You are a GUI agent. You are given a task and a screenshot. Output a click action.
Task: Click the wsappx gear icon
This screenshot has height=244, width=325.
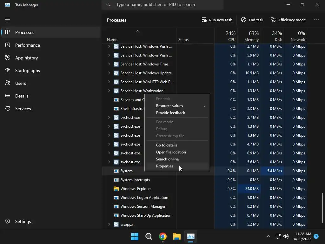pyautogui.click(x=116, y=224)
